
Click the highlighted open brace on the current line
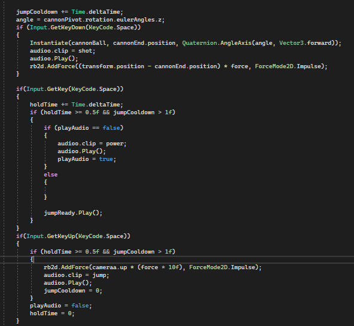point(32,260)
